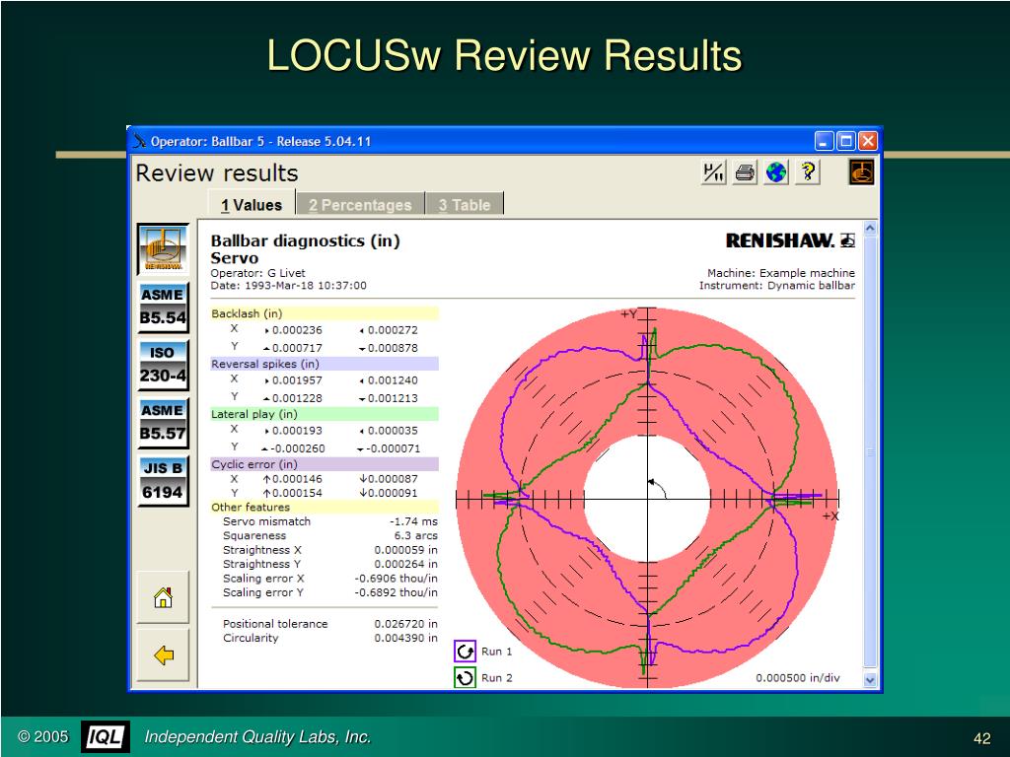Click the RENISHAW logo in report
1010x757 pixels.
pos(790,241)
